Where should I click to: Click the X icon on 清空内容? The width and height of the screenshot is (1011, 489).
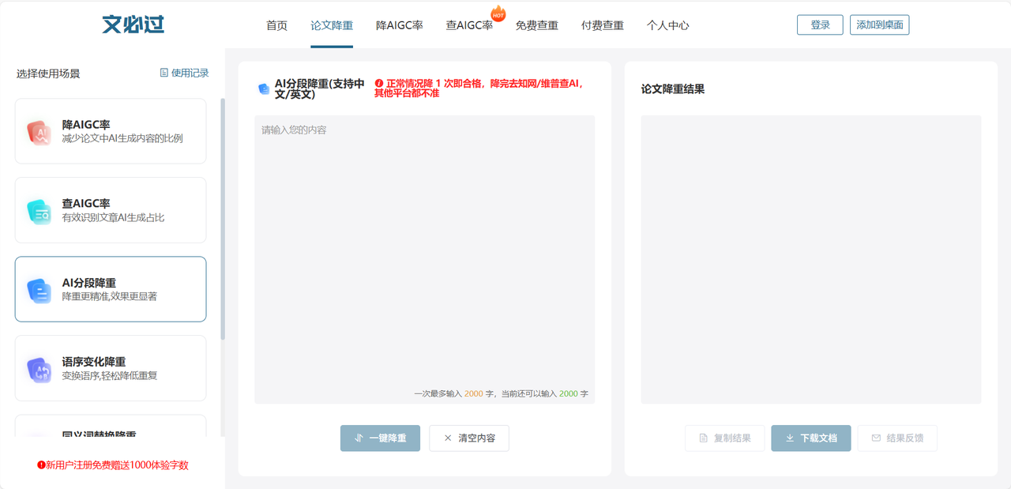tap(448, 438)
